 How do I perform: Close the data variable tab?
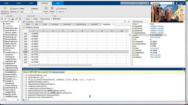tap(32, 24)
